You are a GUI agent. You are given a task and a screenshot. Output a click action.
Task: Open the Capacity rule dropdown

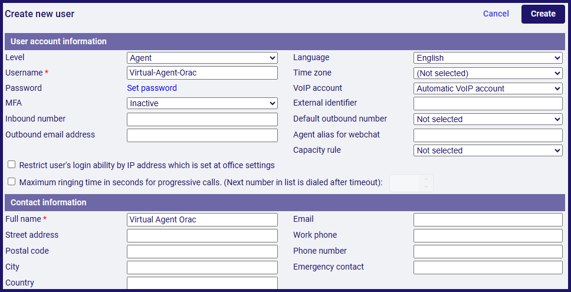click(x=488, y=150)
